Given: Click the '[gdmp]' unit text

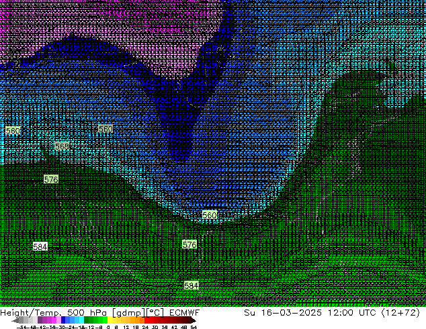Looking at the screenshot, I should pyautogui.click(x=129, y=313).
